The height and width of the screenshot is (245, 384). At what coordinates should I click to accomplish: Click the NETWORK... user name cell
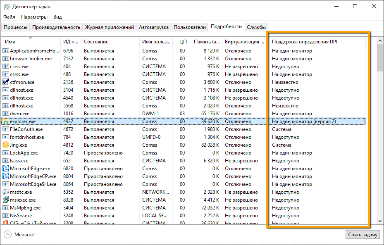click(155, 192)
